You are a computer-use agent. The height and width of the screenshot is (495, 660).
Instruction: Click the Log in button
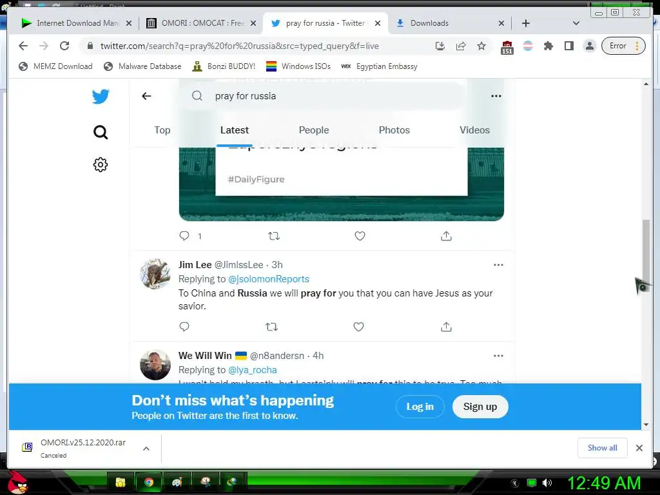point(420,407)
